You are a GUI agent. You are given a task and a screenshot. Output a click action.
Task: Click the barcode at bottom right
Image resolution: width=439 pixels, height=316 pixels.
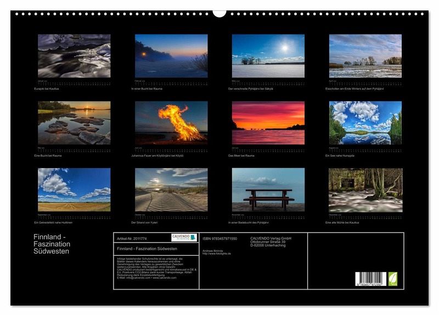coord(370,279)
